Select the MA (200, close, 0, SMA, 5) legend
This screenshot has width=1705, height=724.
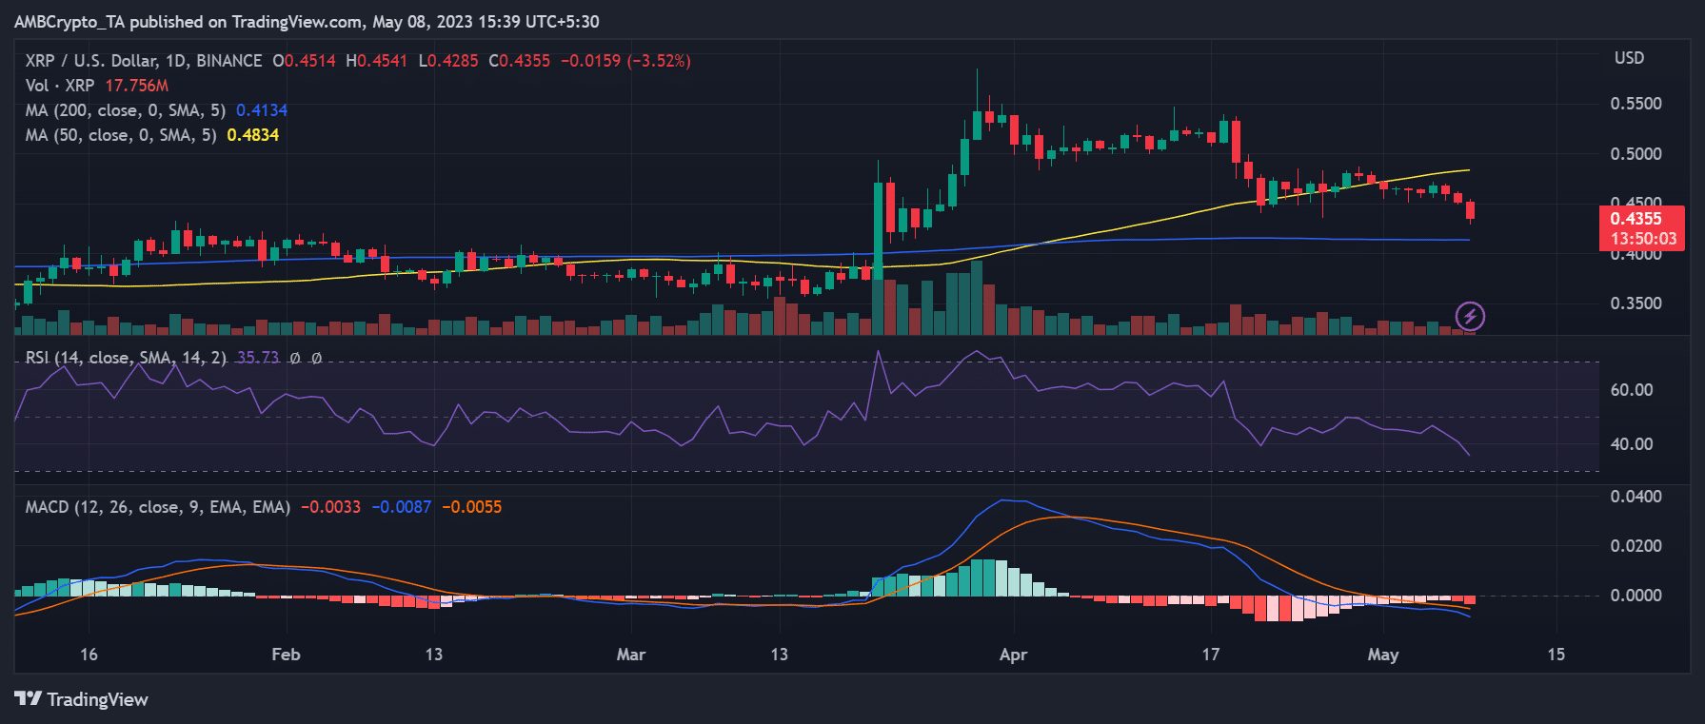coord(126,110)
